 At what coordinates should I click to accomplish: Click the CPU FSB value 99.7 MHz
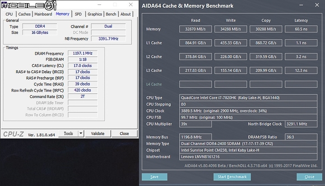click(248, 117)
